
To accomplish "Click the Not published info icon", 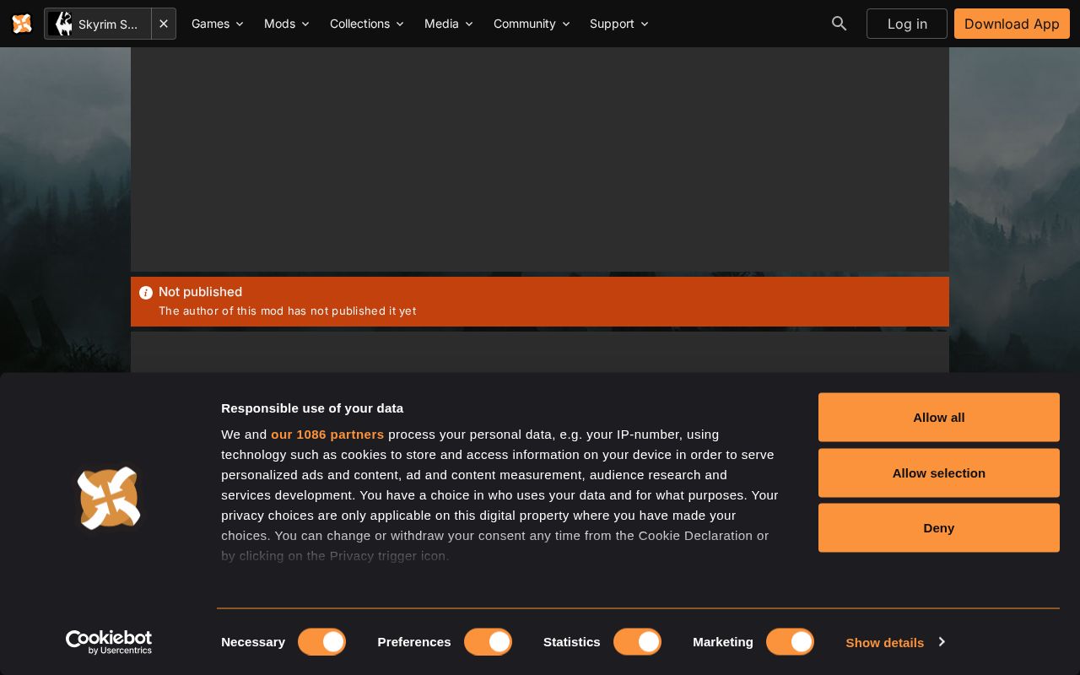I will click(x=146, y=293).
